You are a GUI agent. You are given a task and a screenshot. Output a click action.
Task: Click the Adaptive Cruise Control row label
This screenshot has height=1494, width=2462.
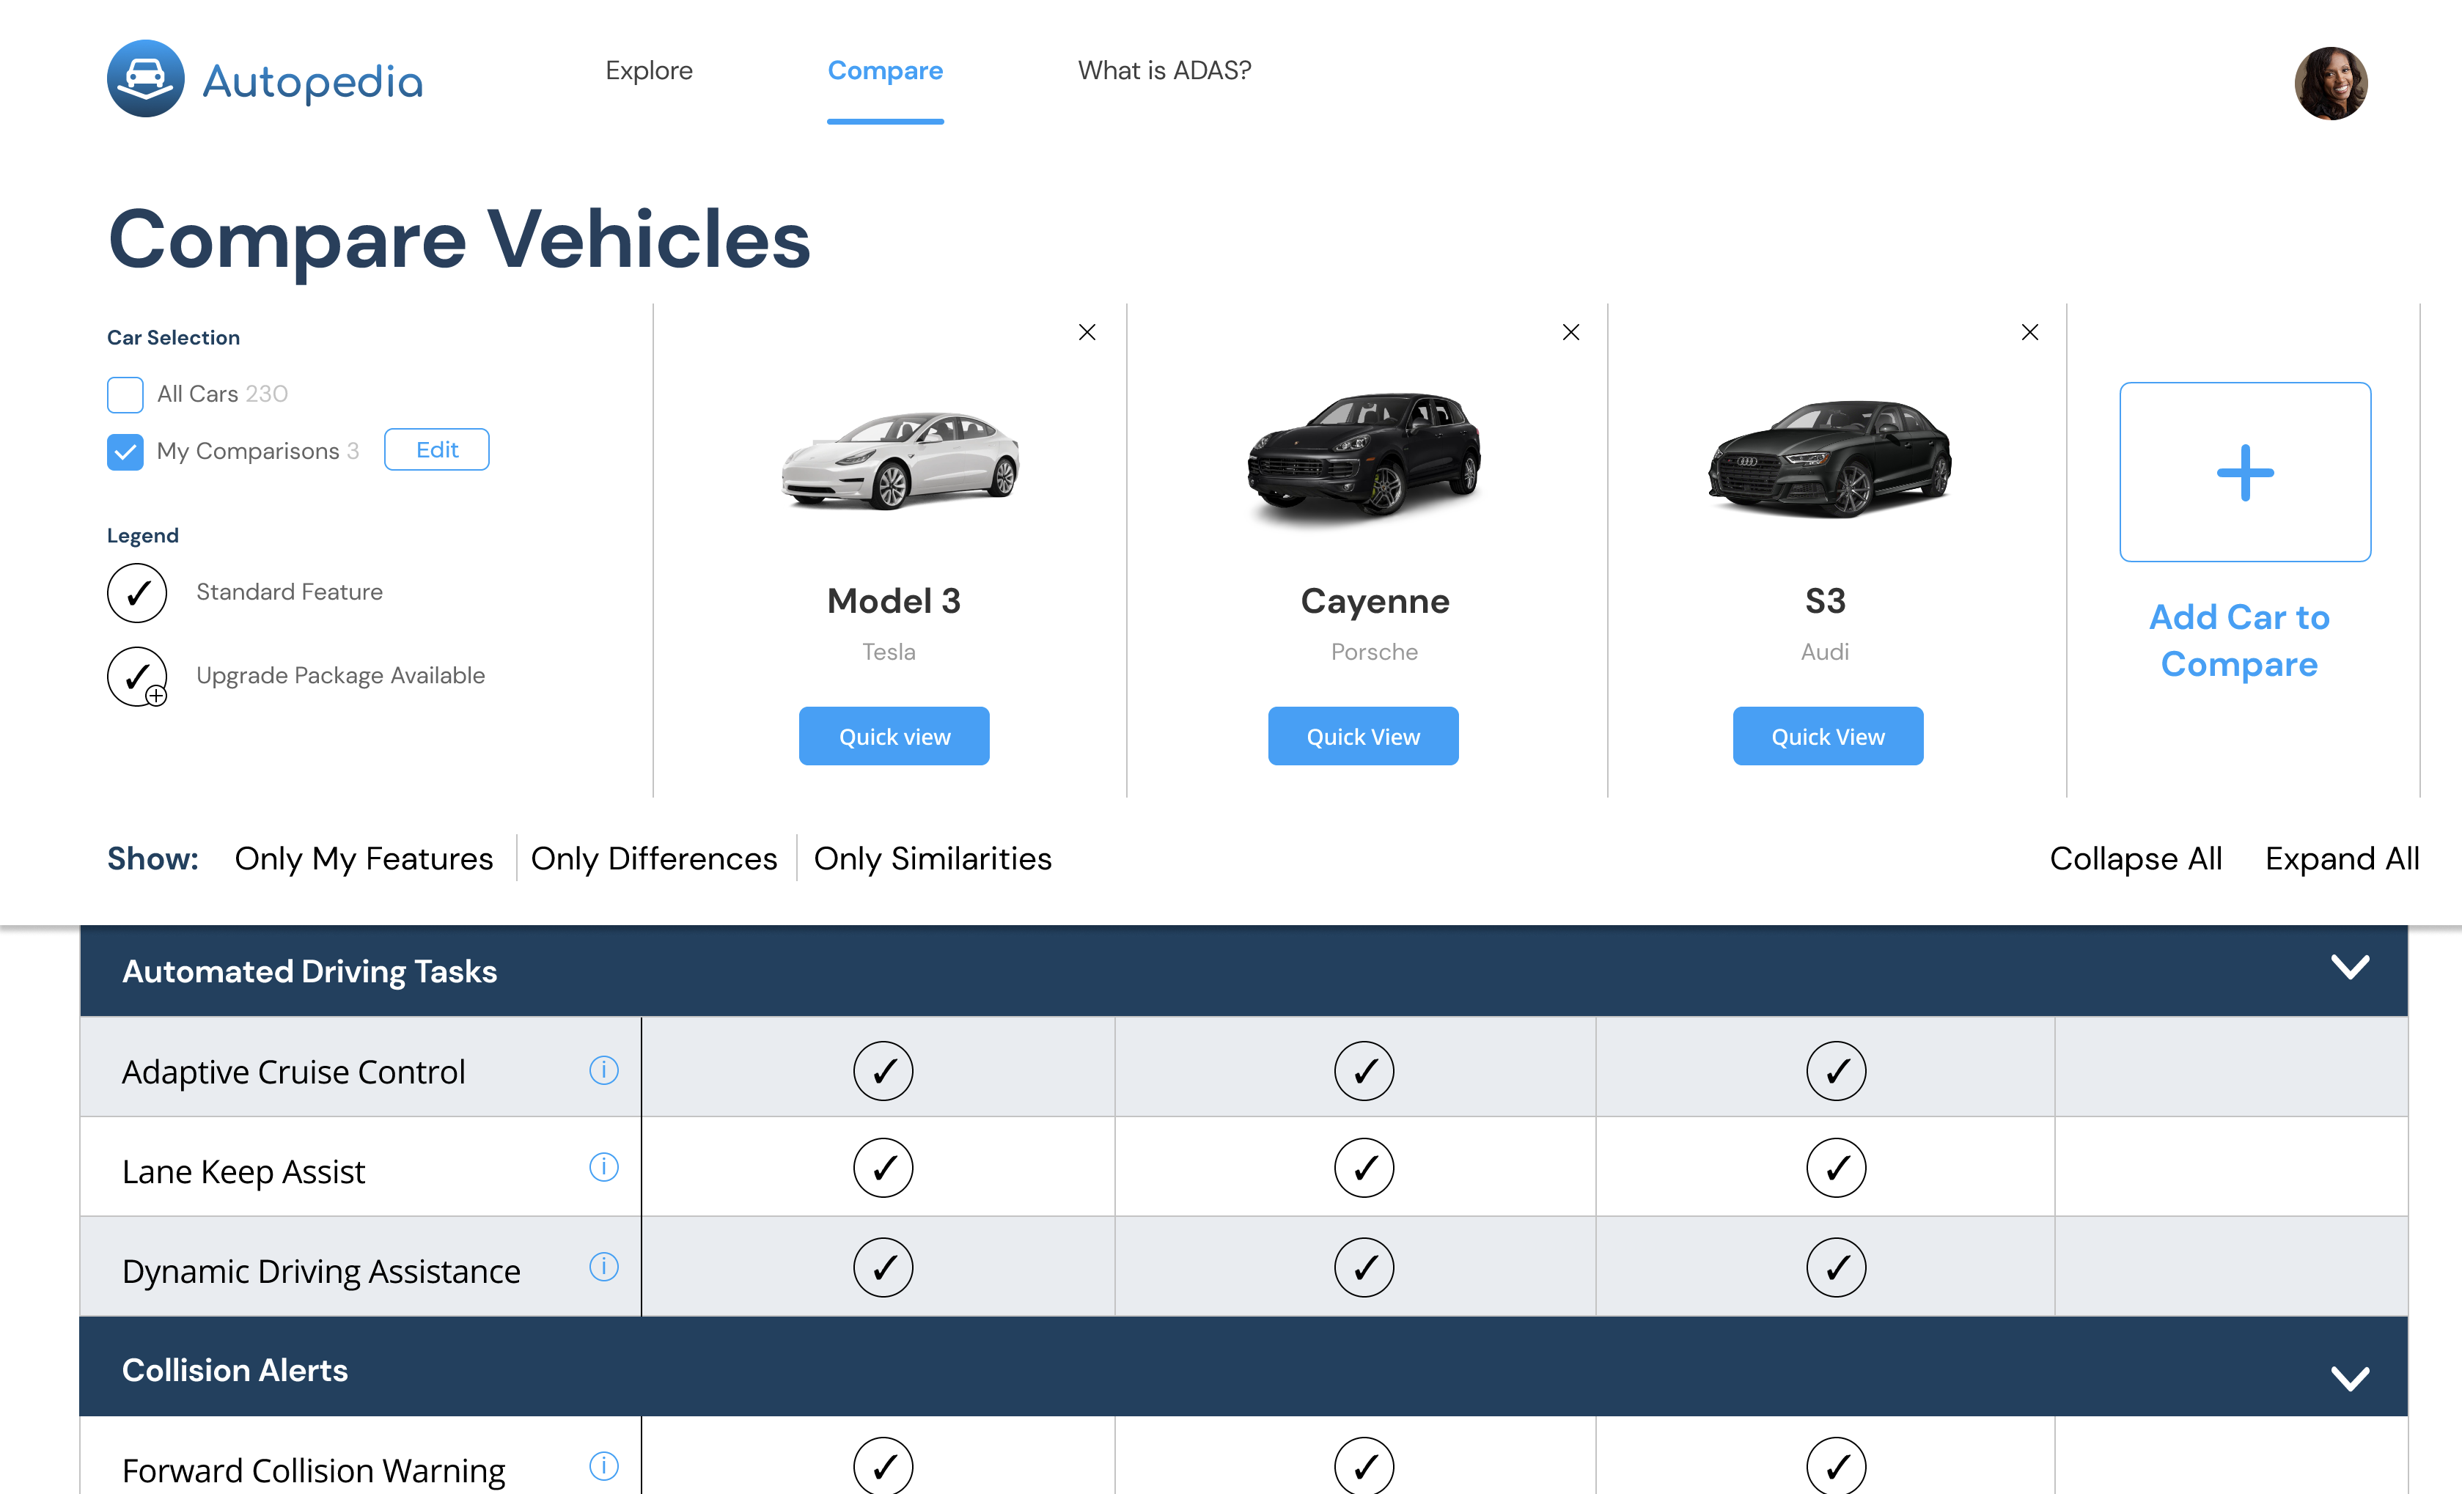click(293, 1071)
